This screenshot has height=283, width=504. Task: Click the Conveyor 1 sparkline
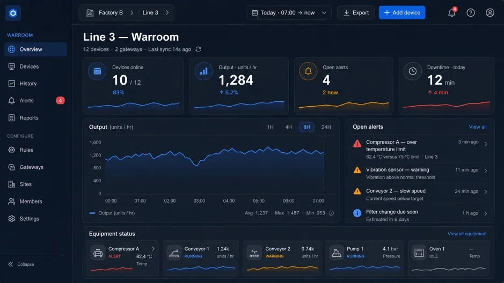pos(201,268)
